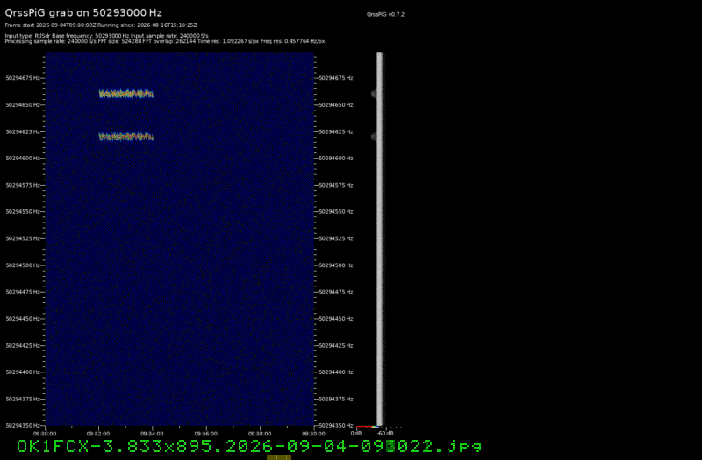Click the green OK1FCX filename caption
This screenshot has height=460, width=702.
tap(249, 446)
